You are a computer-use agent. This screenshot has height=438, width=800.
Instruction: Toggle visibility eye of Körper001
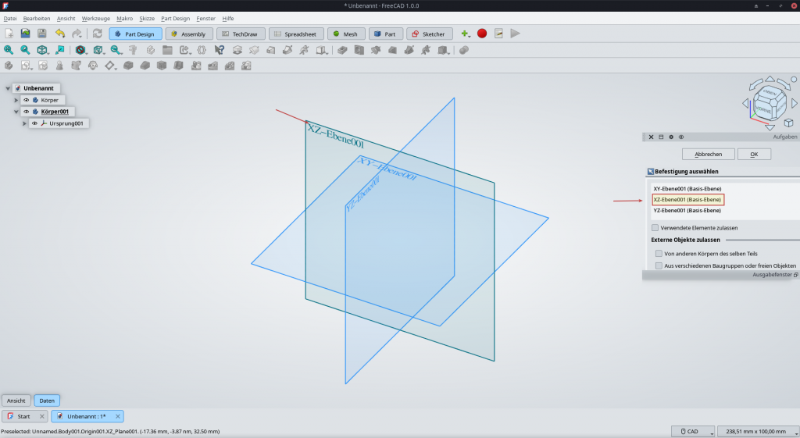(x=26, y=112)
